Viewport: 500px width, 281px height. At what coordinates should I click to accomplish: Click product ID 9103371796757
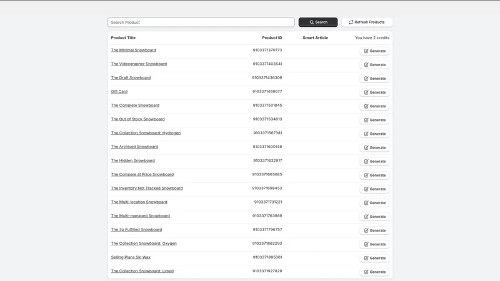(267, 229)
